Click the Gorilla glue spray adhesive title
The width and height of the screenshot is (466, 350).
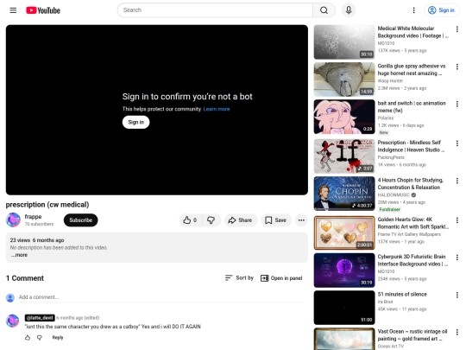pyautogui.click(x=412, y=70)
